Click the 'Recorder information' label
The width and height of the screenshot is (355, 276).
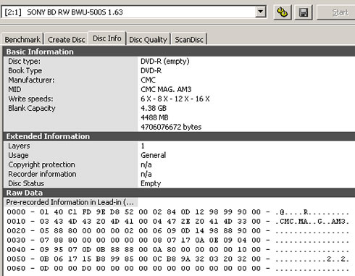pyautogui.click(x=42, y=174)
